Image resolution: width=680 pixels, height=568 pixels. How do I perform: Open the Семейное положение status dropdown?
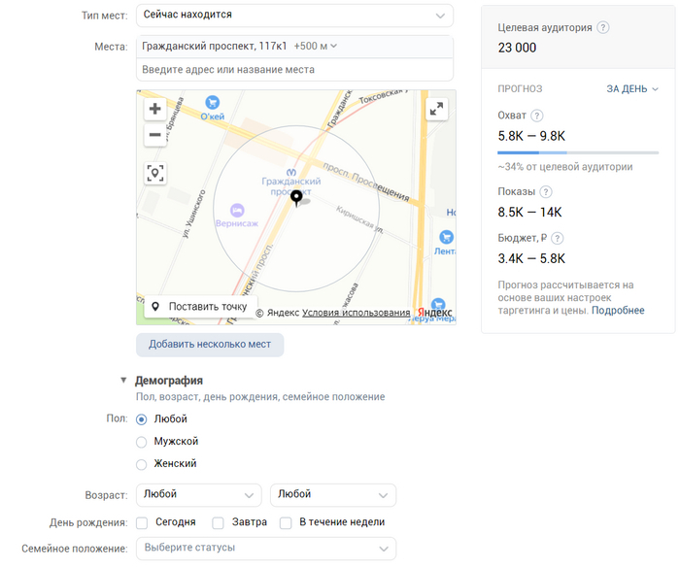click(265, 548)
